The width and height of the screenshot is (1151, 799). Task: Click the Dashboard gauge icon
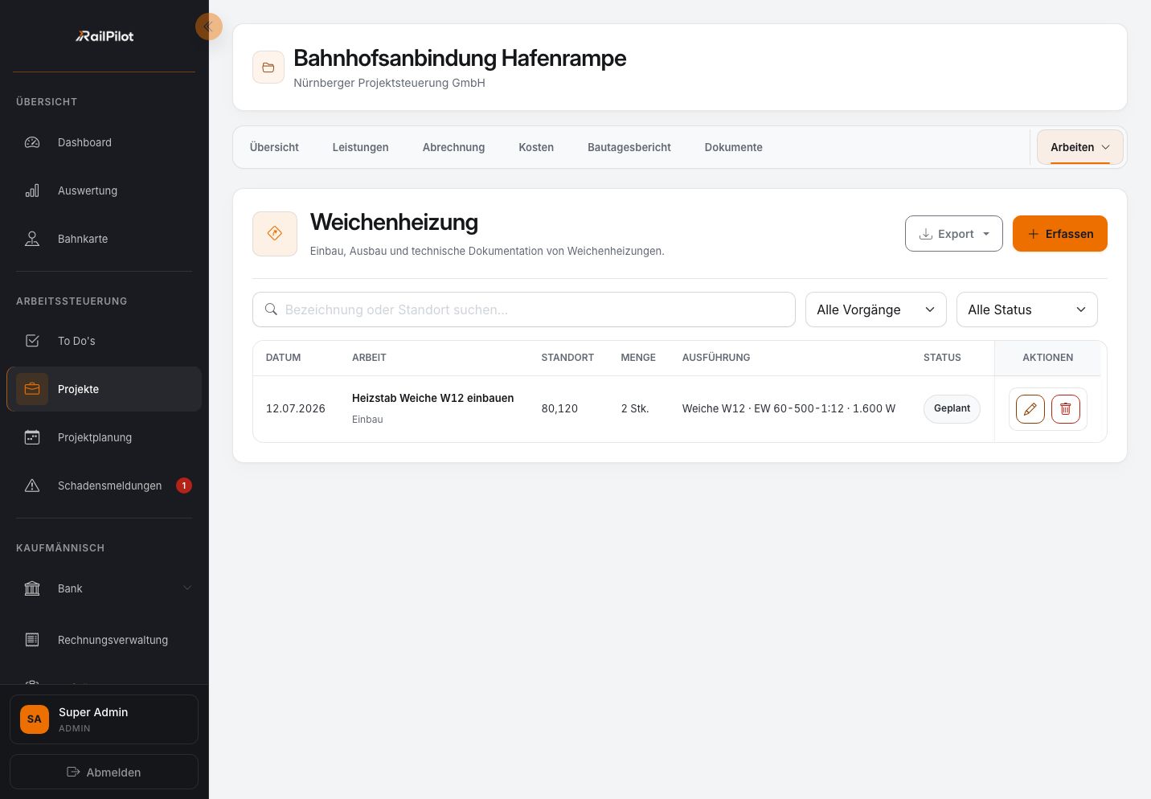32,142
